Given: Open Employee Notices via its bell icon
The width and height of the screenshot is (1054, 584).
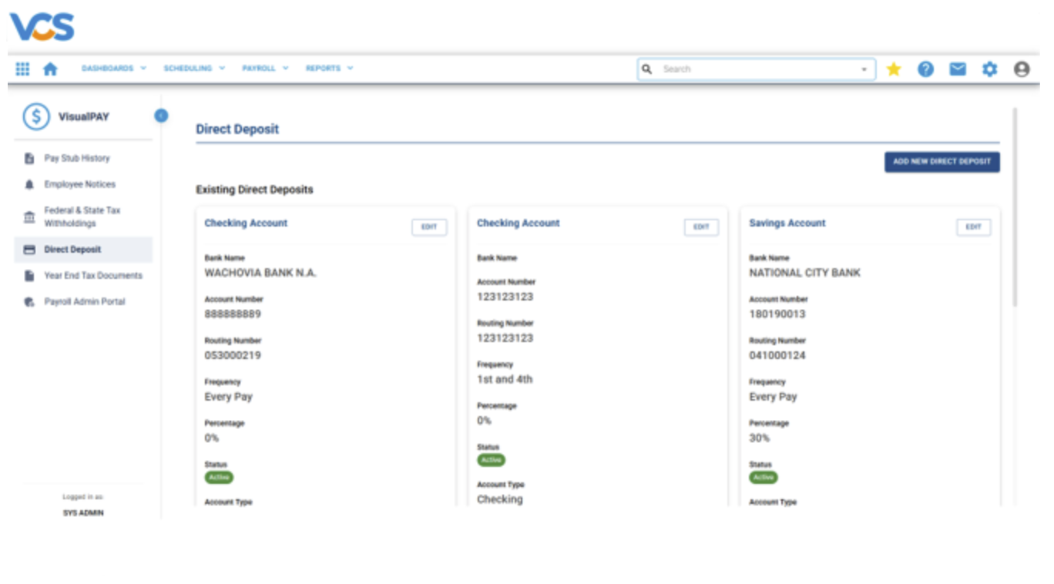Looking at the screenshot, I should 29,184.
